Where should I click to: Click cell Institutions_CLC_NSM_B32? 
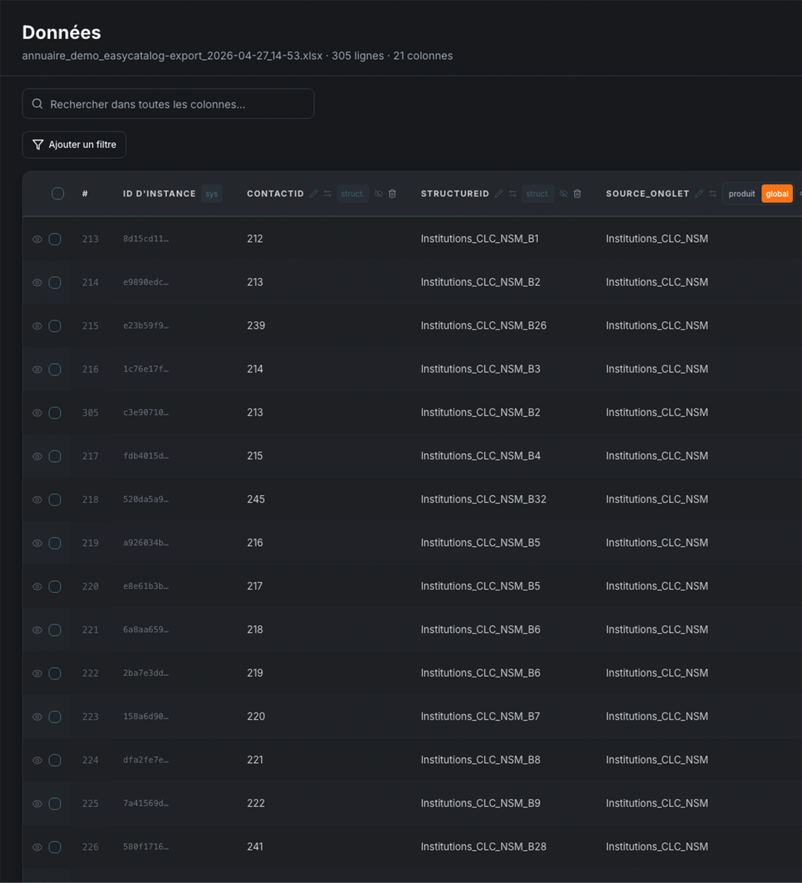[483, 499]
